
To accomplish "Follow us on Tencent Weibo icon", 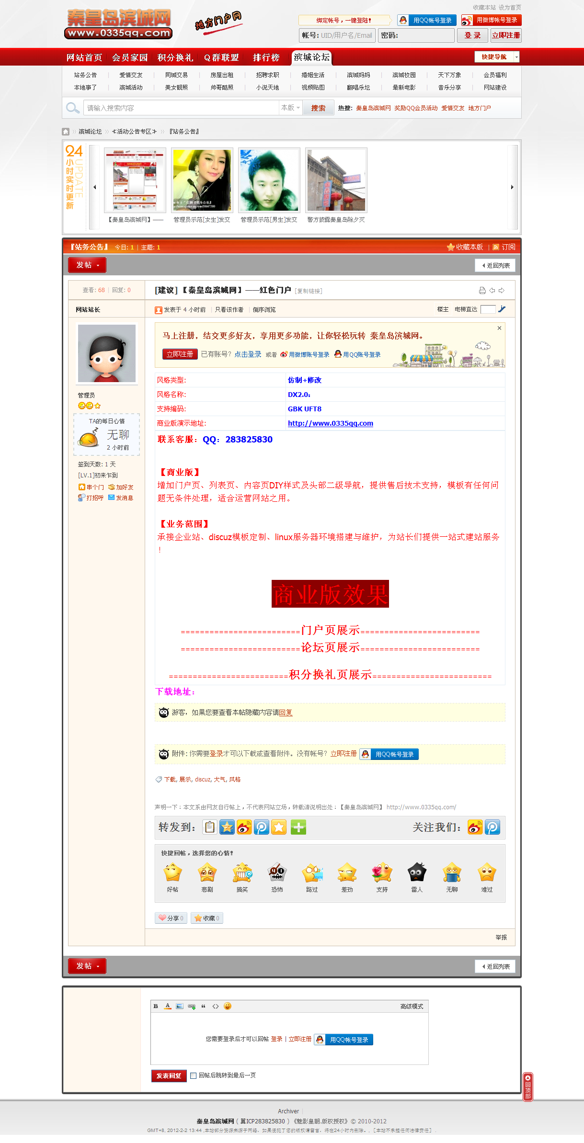I will pos(492,827).
